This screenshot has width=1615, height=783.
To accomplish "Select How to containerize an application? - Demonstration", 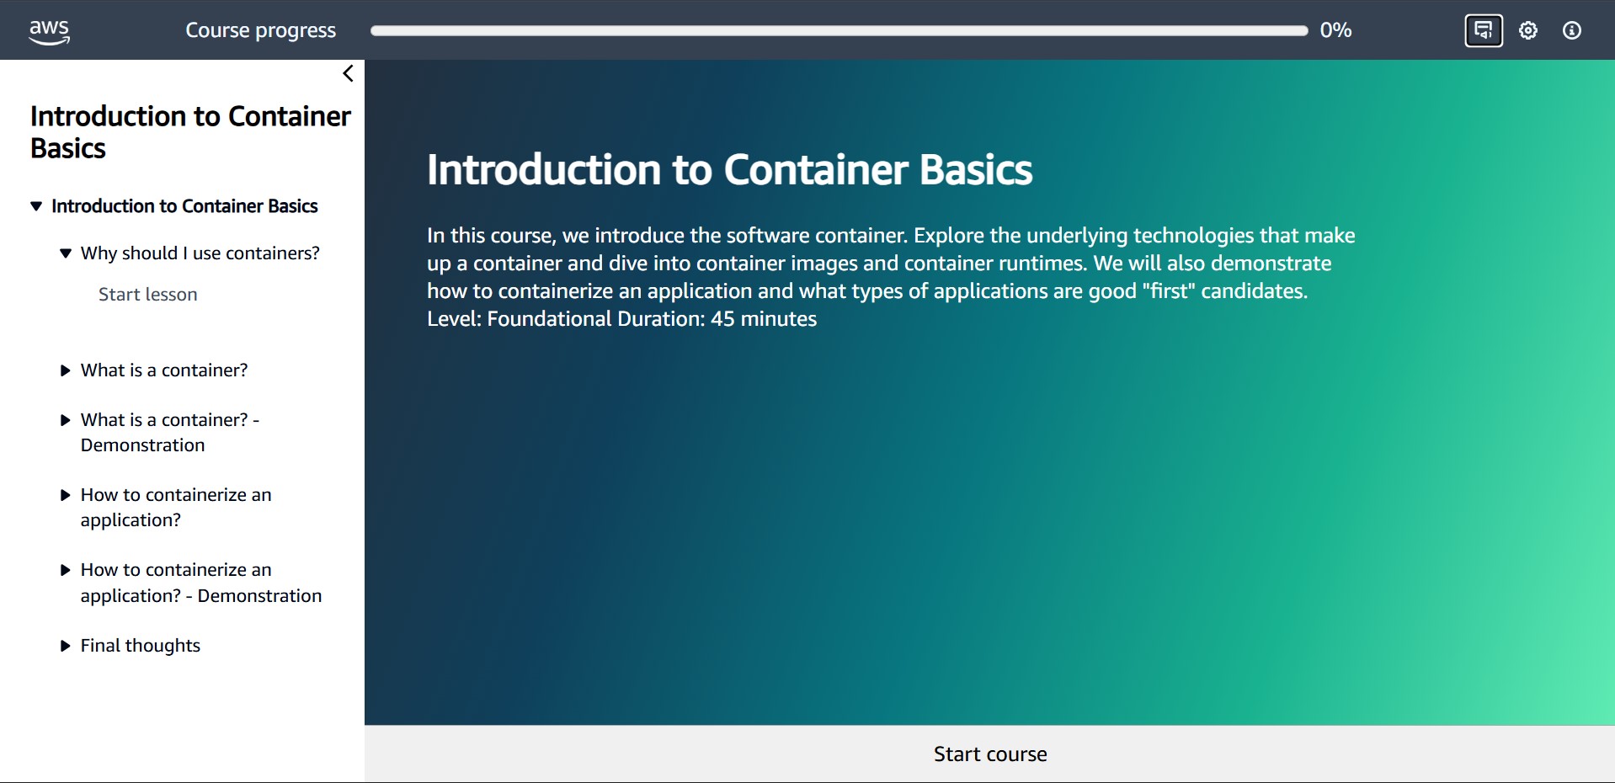I will 200,583.
